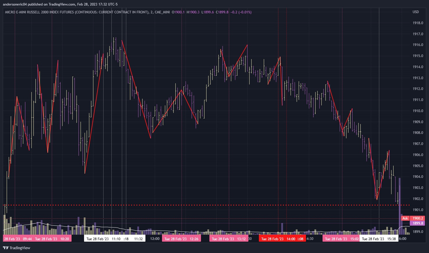
Task: Select the red Tue 28 Feb '23 14:00 marker
Action: pos(278,239)
